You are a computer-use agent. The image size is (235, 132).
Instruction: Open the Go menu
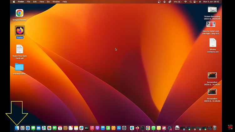point(48,2)
